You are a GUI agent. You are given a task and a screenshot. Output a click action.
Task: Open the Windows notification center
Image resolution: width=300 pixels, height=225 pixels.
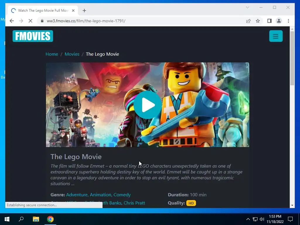(290, 219)
